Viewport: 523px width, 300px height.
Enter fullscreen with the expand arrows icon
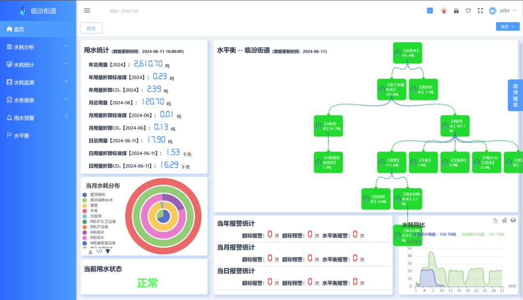pos(480,11)
